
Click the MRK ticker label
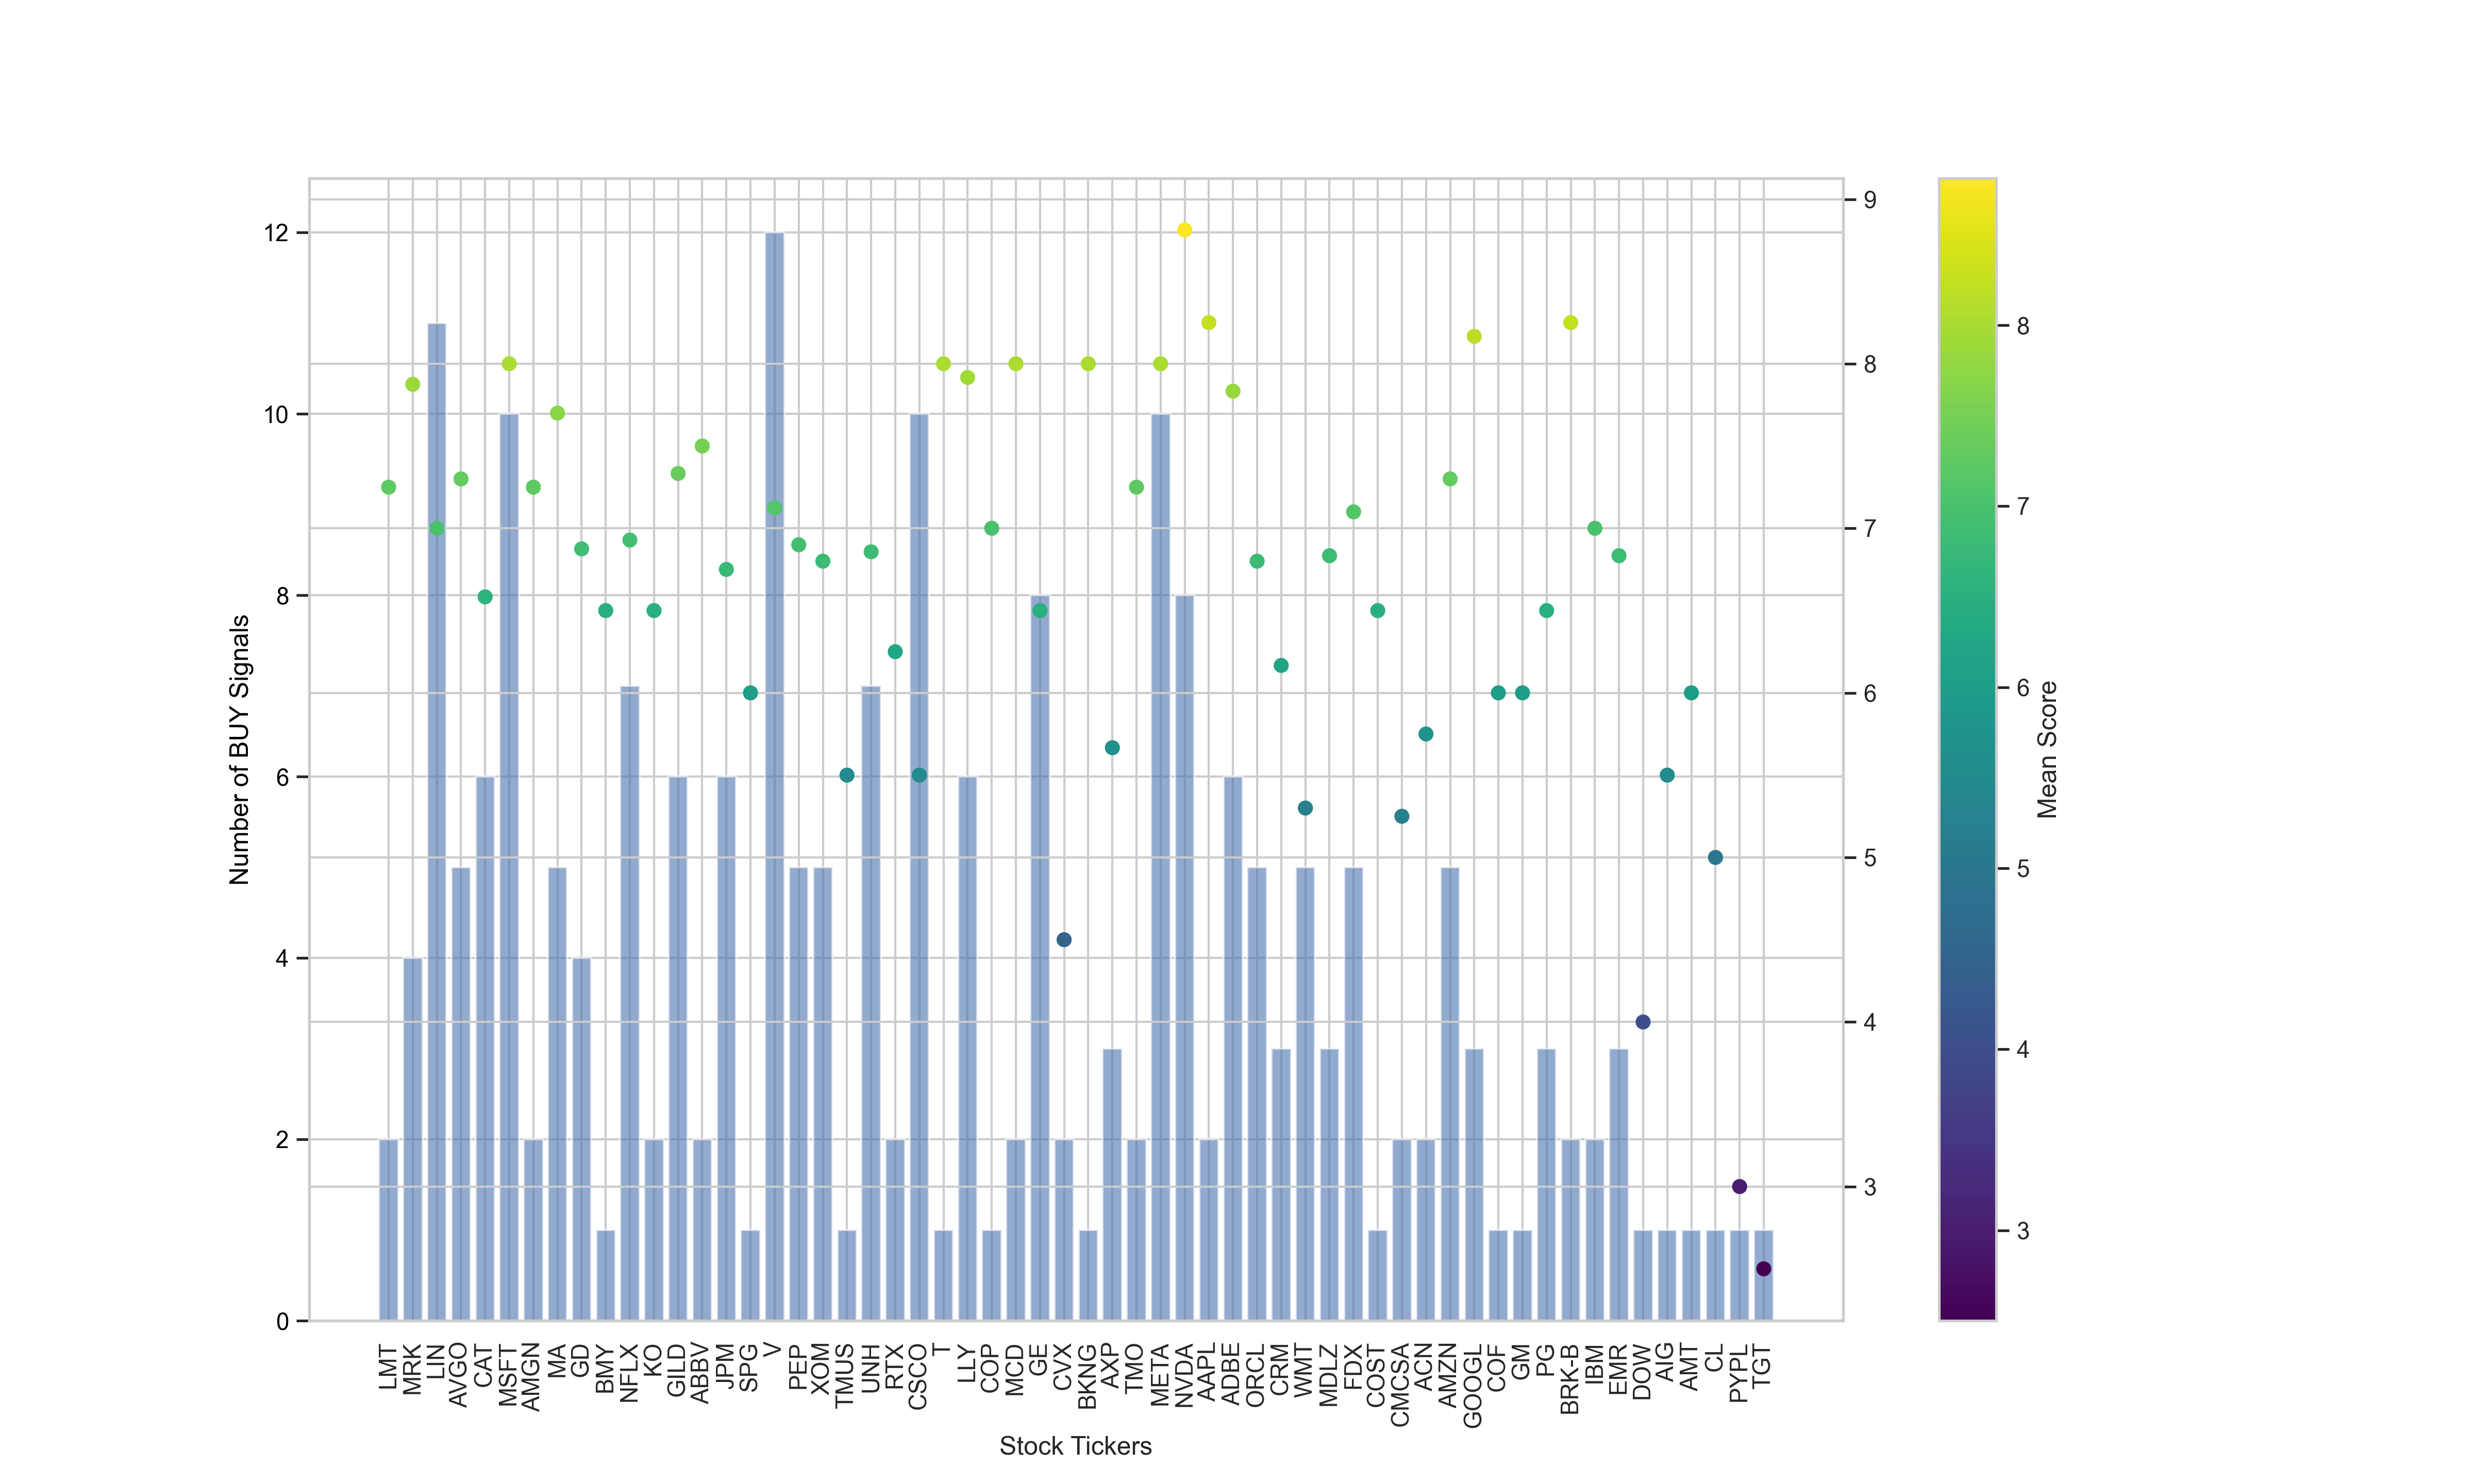click(x=412, y=1370)
